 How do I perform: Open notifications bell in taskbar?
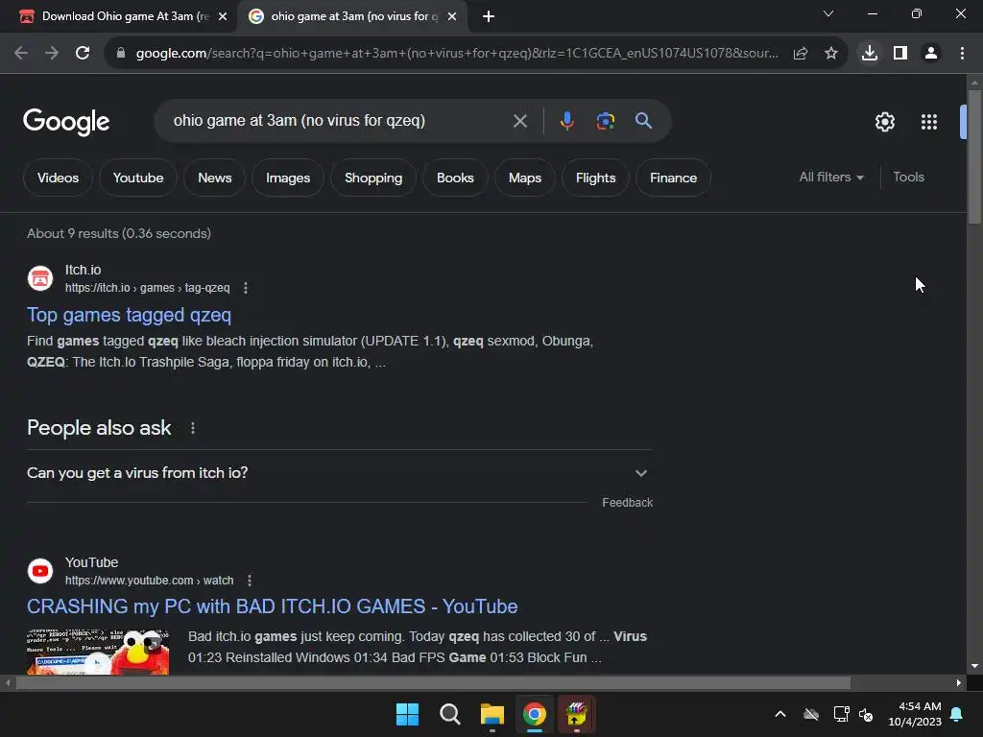click(957, 714)
